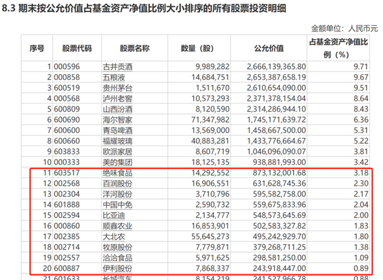Open the 山西汾酒 stock link
Image resolution: width=383 pixels, height=280 pixels.
click(118, 109)
